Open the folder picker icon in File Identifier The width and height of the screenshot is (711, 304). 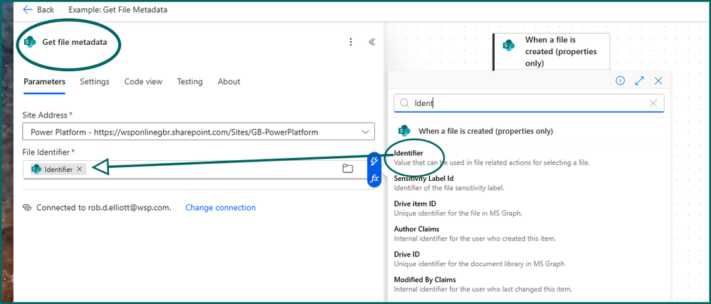pyautogui.click(x=348, y=169)
